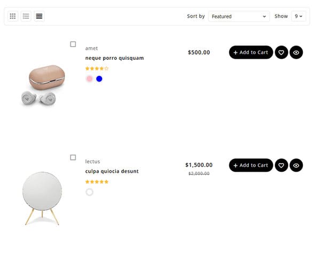The image size is (315, 262).
Task: Add the $500.00 earbuds to cart
Action: pos(251,52)
